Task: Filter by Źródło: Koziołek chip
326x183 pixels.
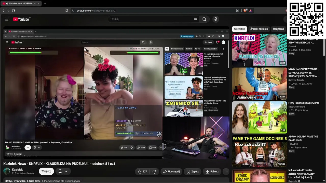Action: (x=259, y=29)
